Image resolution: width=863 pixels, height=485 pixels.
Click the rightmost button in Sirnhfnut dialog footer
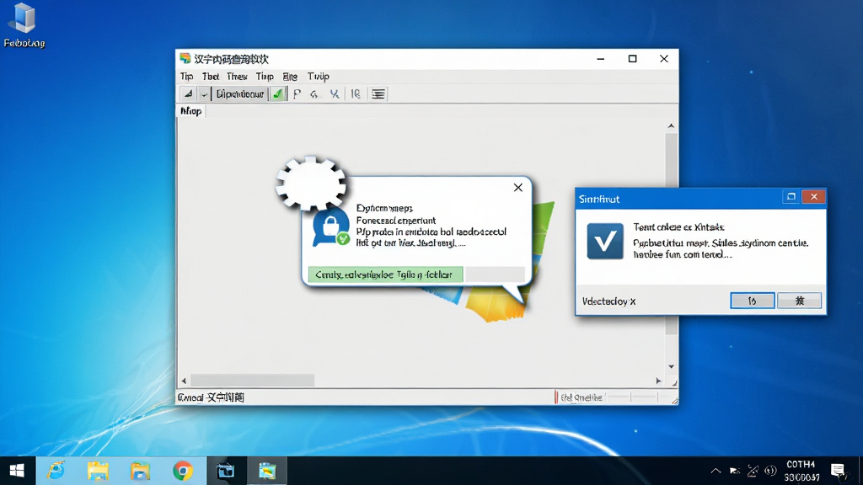coord(799,301)
